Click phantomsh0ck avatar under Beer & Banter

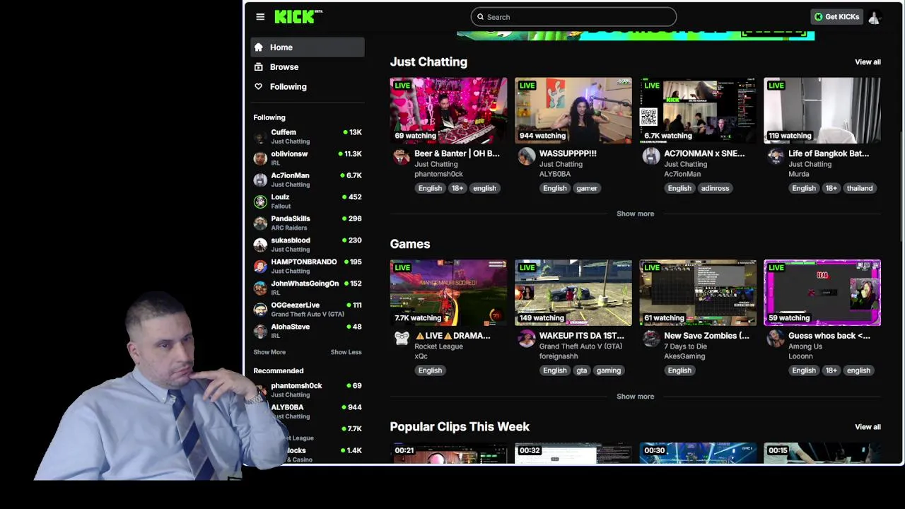(x=402, y=156)
